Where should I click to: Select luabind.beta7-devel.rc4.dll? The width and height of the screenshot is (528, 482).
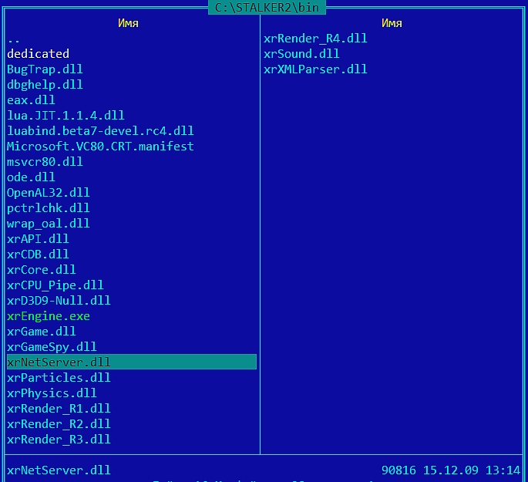100,131
